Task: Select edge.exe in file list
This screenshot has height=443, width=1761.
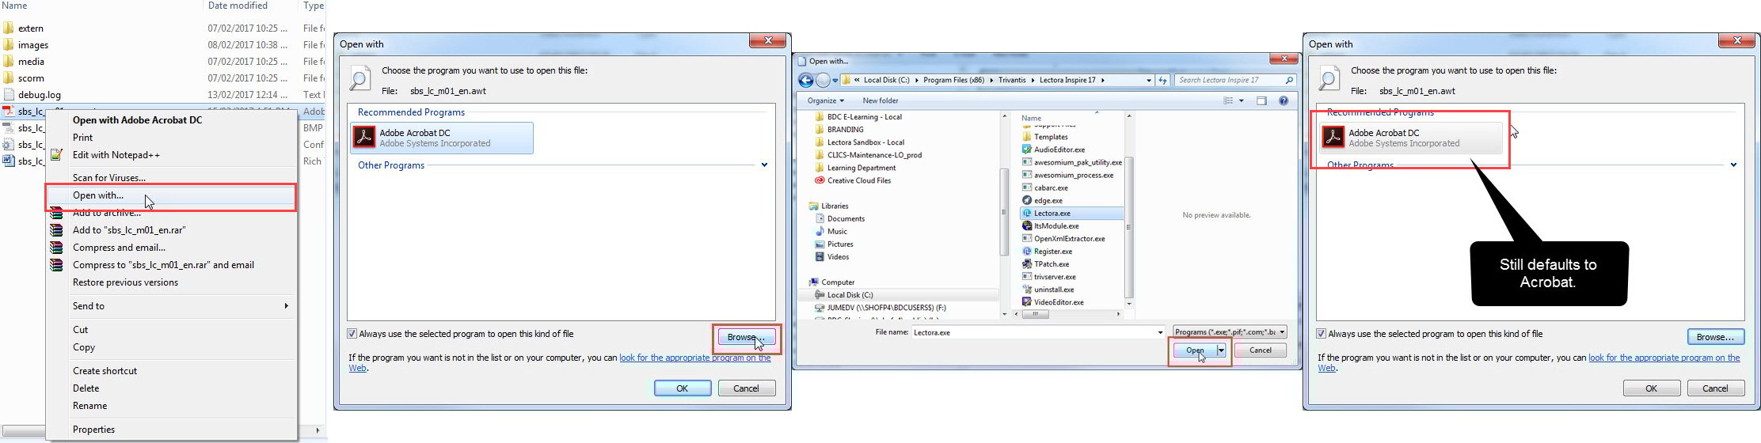Action: (1048, 200)
